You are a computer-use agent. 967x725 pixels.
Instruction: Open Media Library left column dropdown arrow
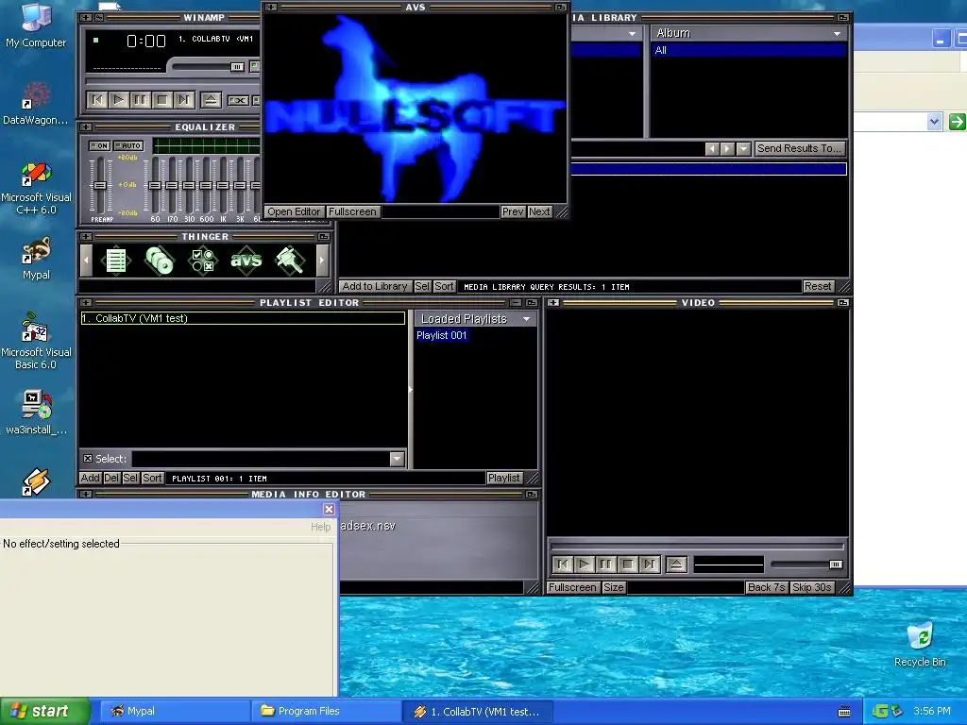[x=632, y=33]
